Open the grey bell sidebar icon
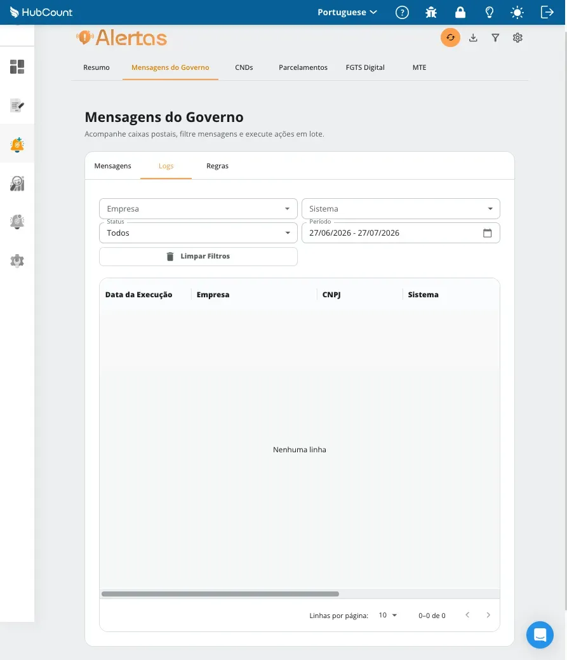 pos(17,222)
